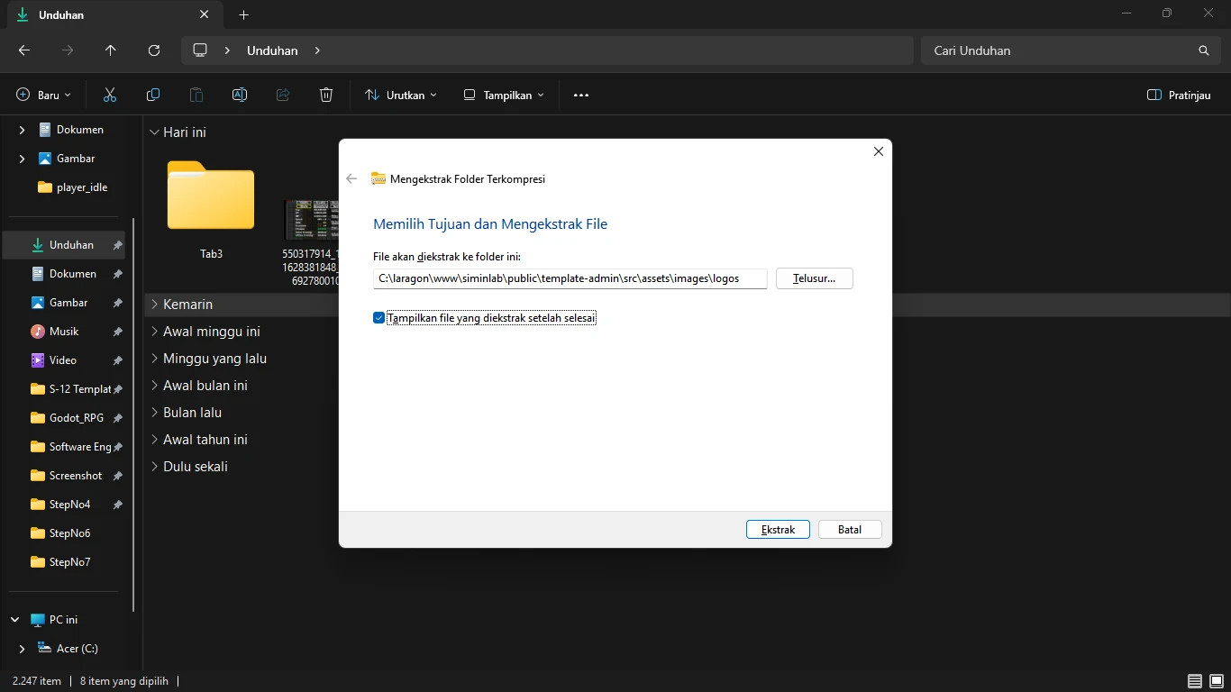Viewport: 1231px width, 692px height.
Task: Click the Ekstrak button
Action: pos(778,530)
